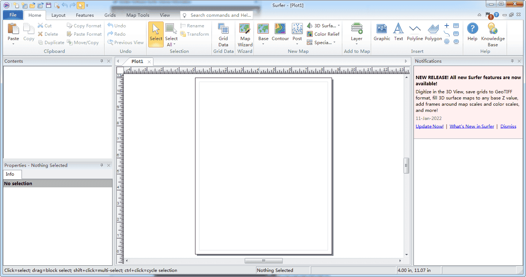
Task: Expand the Base map dropdown
Action: click(263, 44)
